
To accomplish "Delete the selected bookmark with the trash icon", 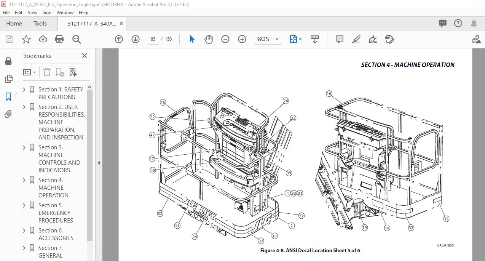I will (x=47, y=72).
